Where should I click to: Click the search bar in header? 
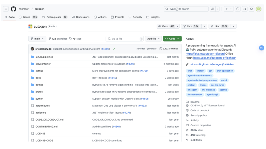click(186, 9)
